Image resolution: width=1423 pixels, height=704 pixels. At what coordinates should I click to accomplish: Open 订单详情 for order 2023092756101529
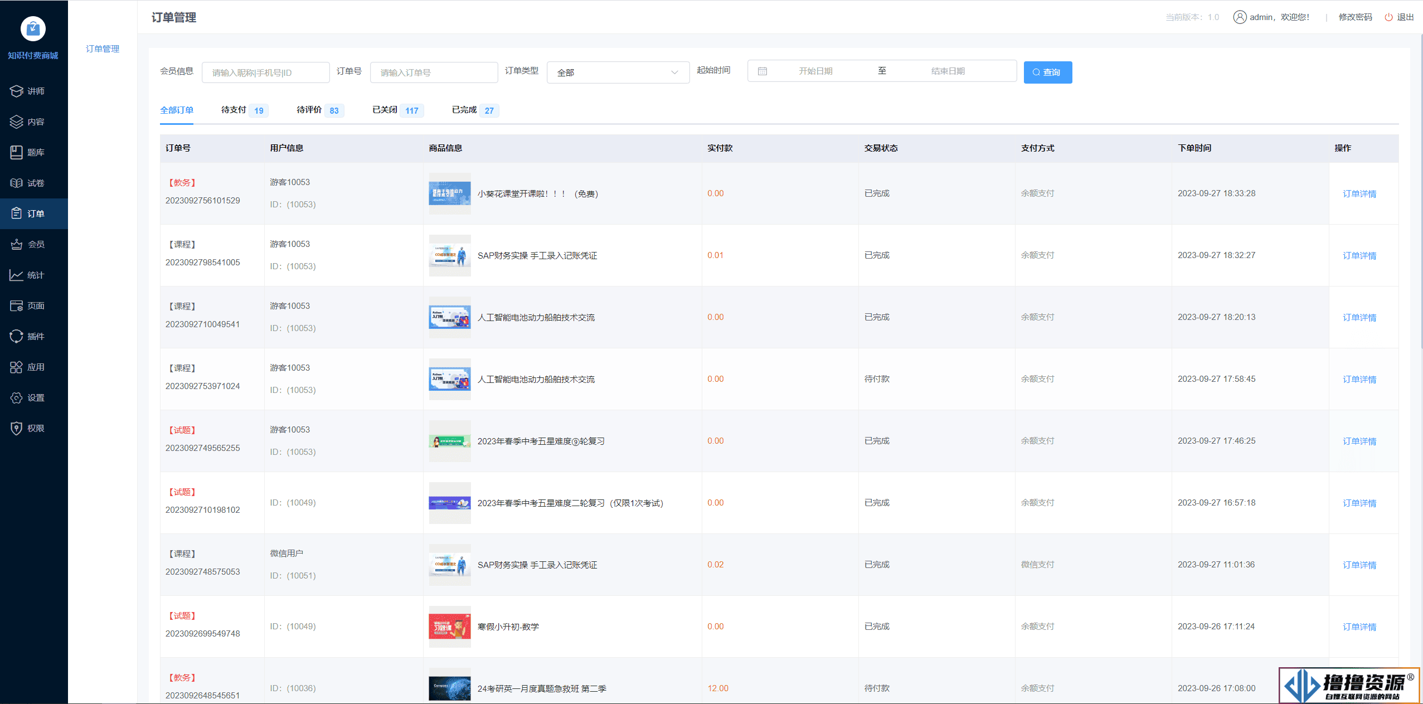pyautogui.click(x=1359, y=194)
